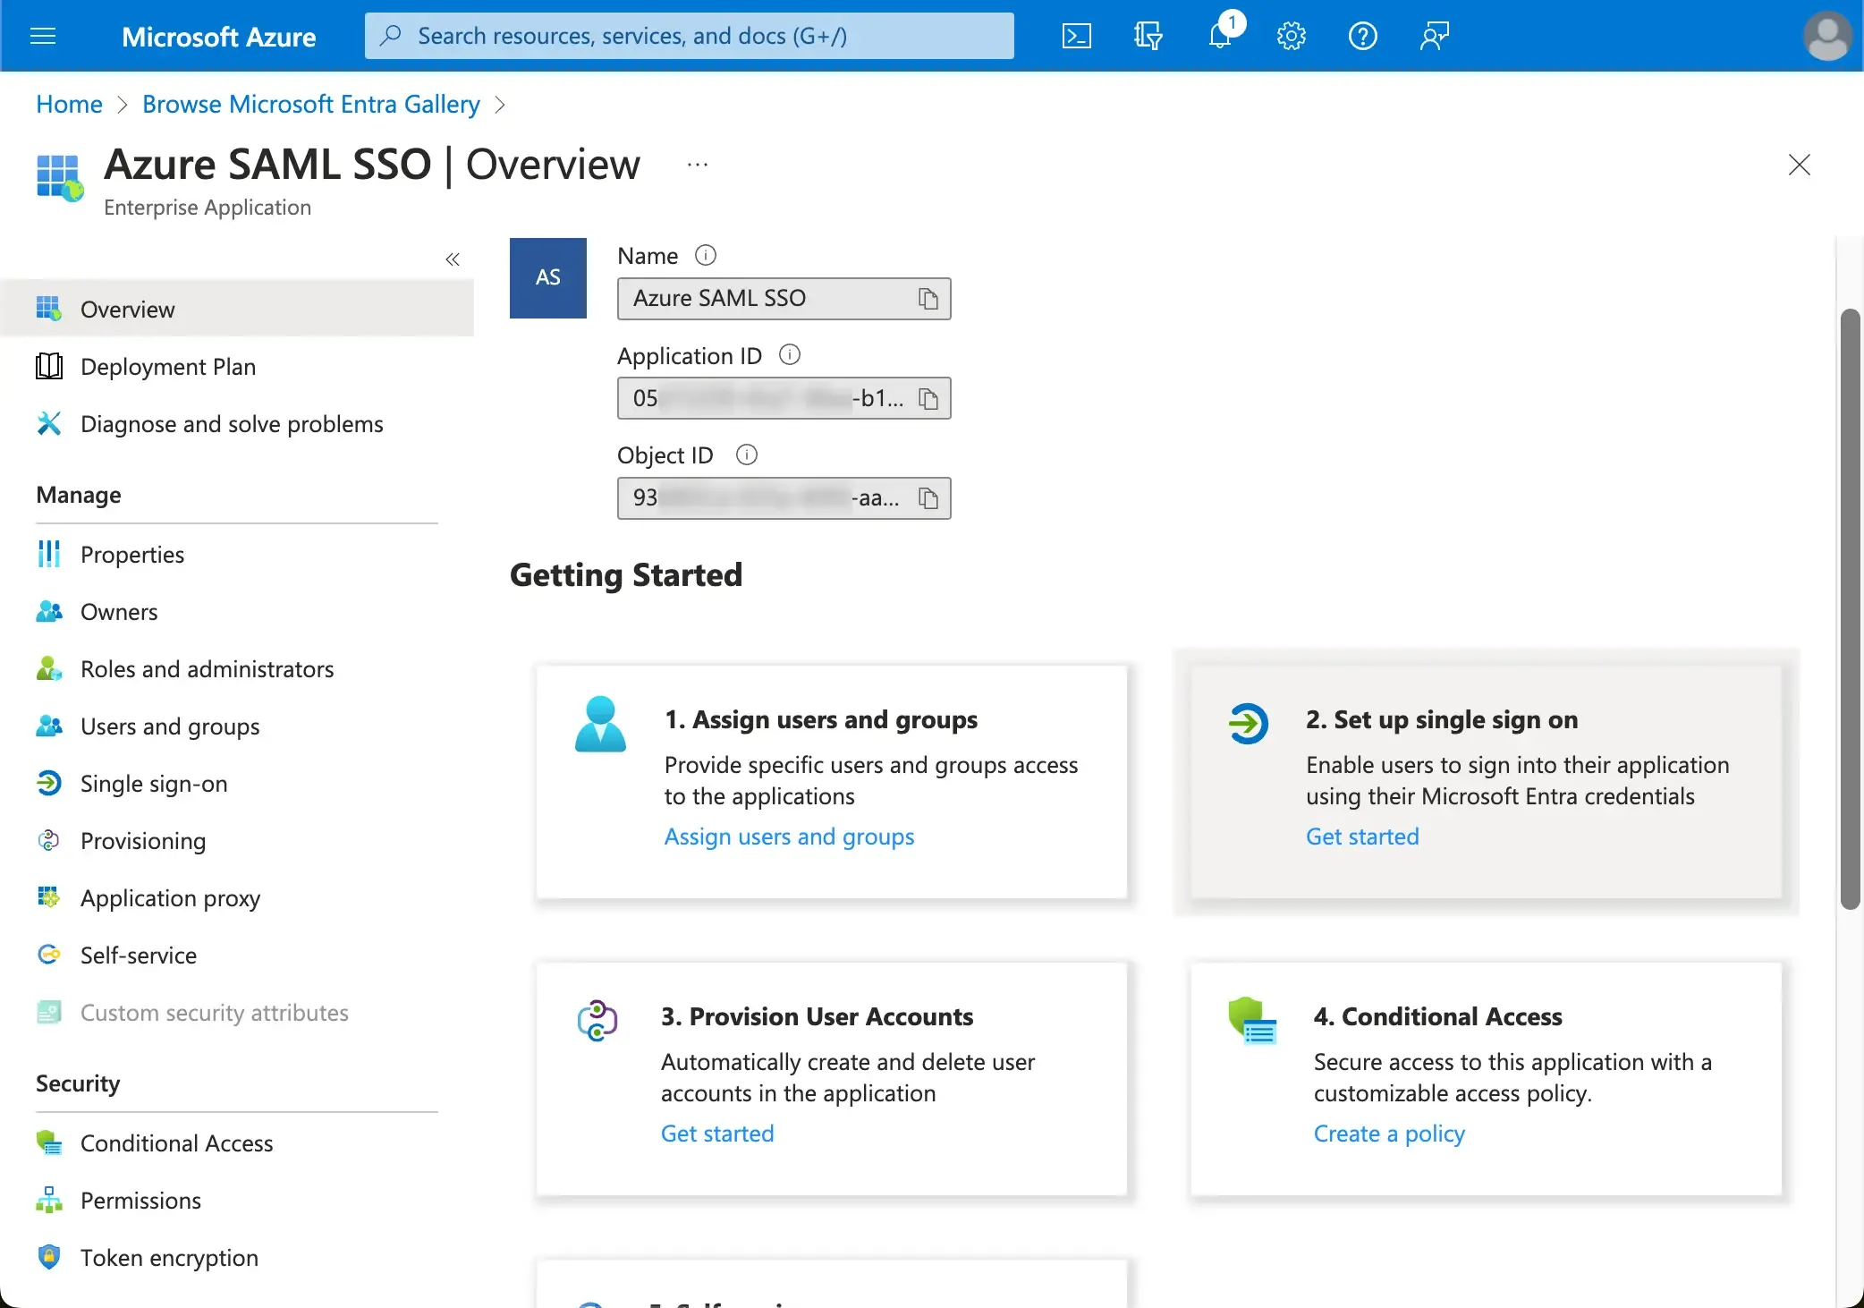Select the Properties manage menu item
The width and height of the screenshot is (1864, 1308).
click(131, 553)
